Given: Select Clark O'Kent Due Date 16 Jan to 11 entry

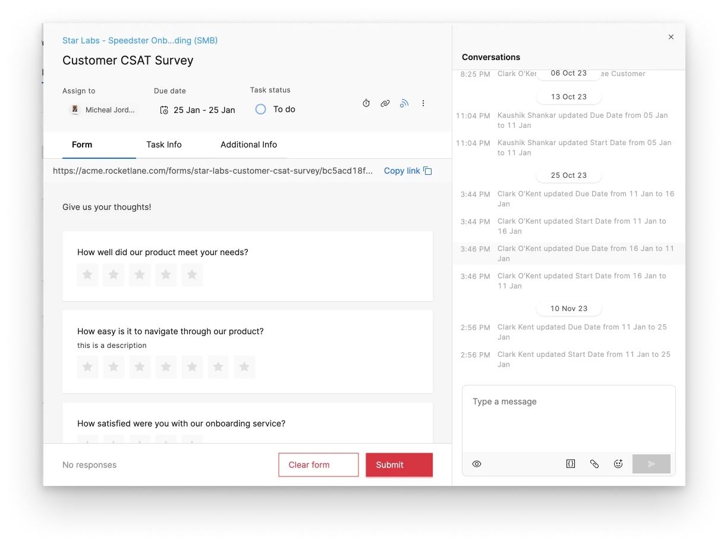Looking at the screenshot, I should click(568, 254).
